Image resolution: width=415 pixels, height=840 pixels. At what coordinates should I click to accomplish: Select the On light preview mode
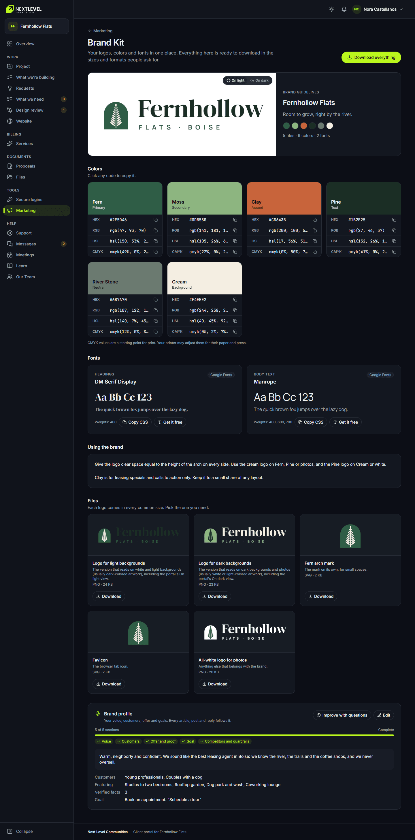coord(235,80)
